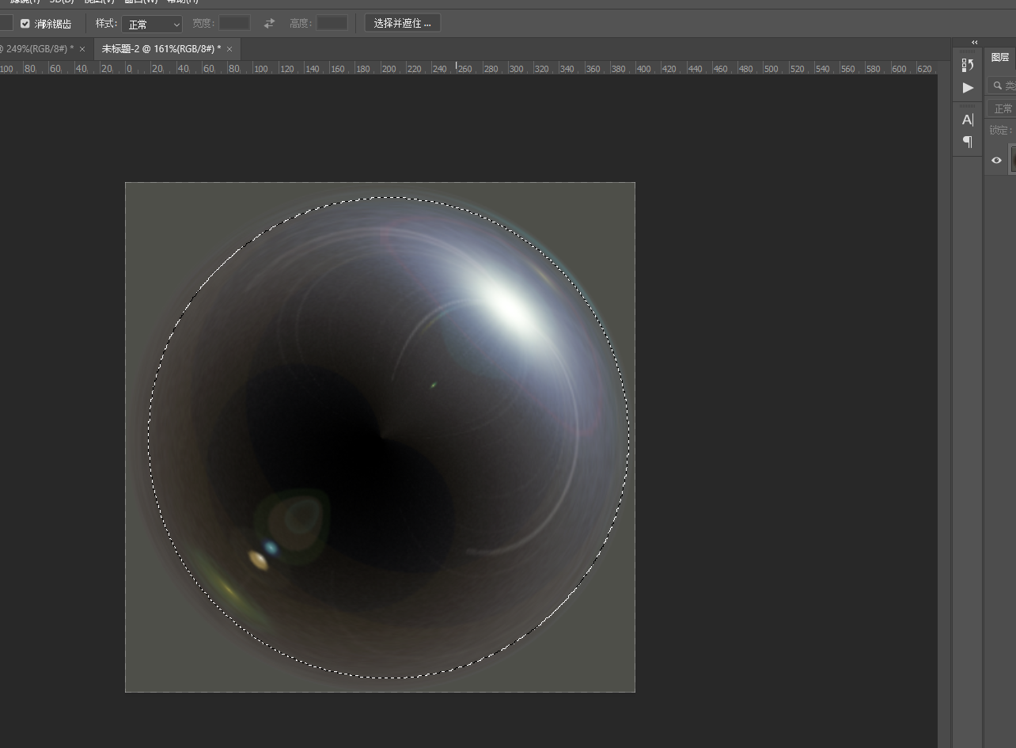Hide the layer using the eye icon
This screenshot has height=748, width=1016.
996,160
